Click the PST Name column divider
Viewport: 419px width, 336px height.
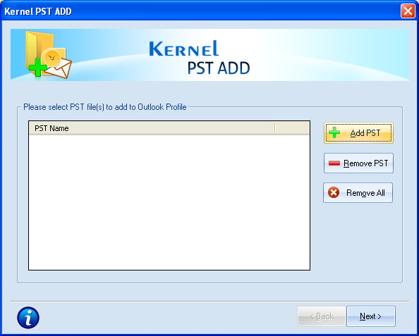click(274, 128)
